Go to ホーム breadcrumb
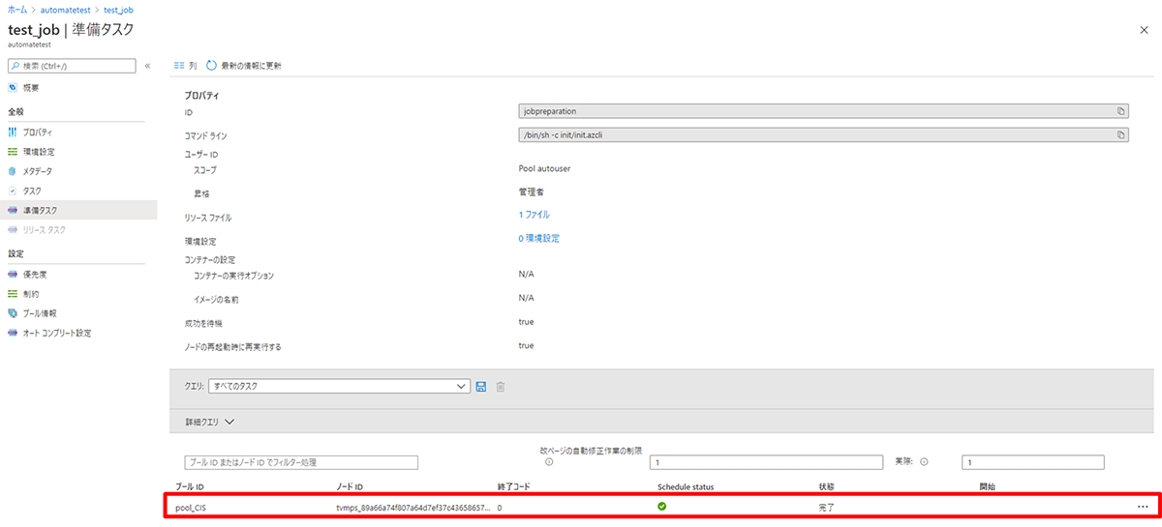 [x=17, y=9]
